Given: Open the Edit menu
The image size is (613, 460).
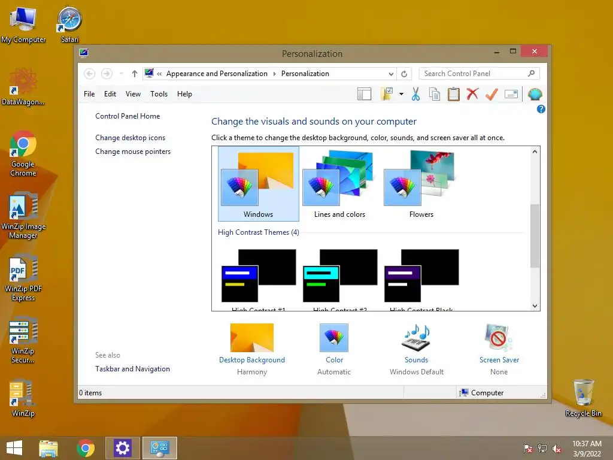Looking at the screenshot, I should pos(110,94).
